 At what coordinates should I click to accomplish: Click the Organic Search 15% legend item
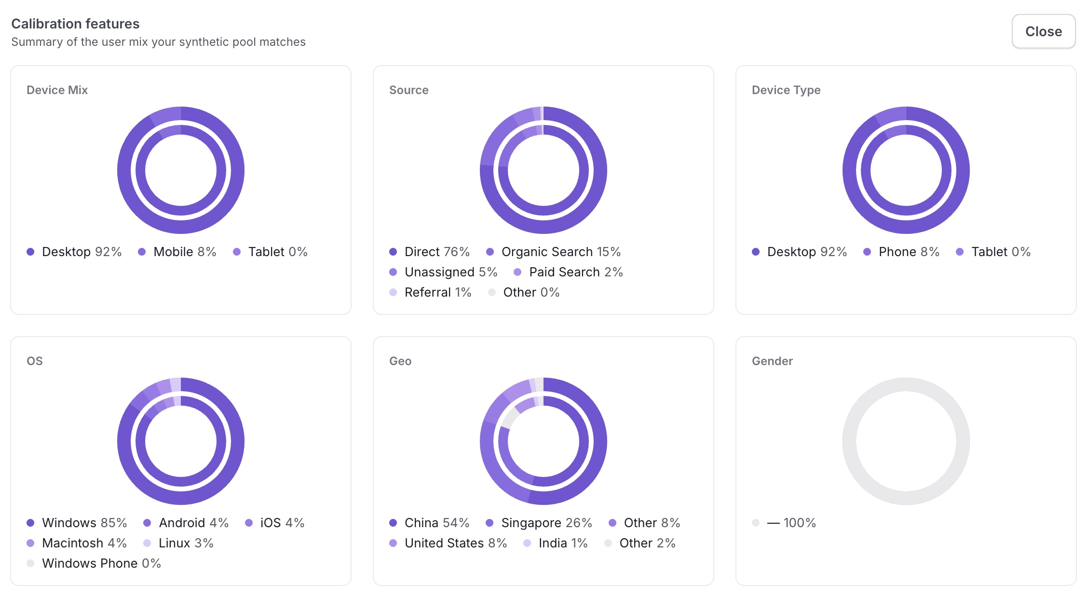click(x=553, y=252)
